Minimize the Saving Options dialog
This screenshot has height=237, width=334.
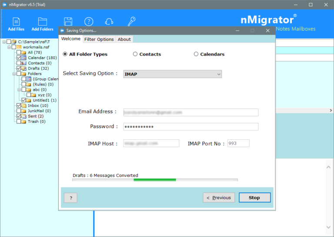click(237, 31)
